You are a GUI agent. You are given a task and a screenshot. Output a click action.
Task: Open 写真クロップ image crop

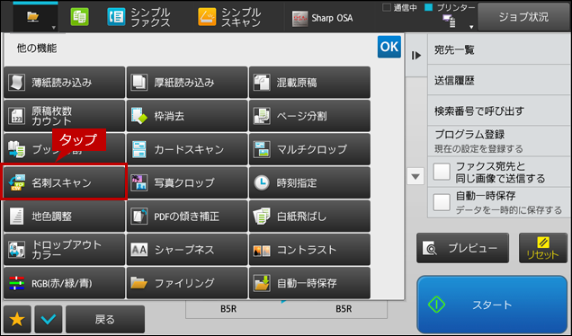click(x=187, y=182)
